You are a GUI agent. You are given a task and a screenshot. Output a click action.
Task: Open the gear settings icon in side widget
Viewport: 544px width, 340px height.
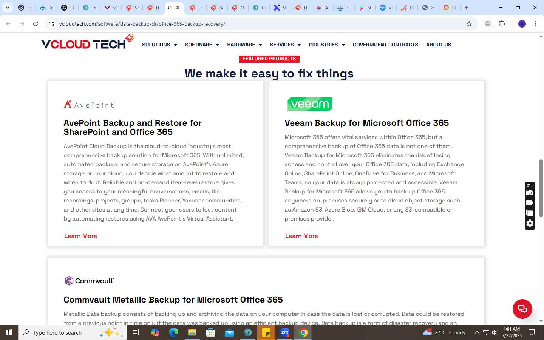click(530, 223)
